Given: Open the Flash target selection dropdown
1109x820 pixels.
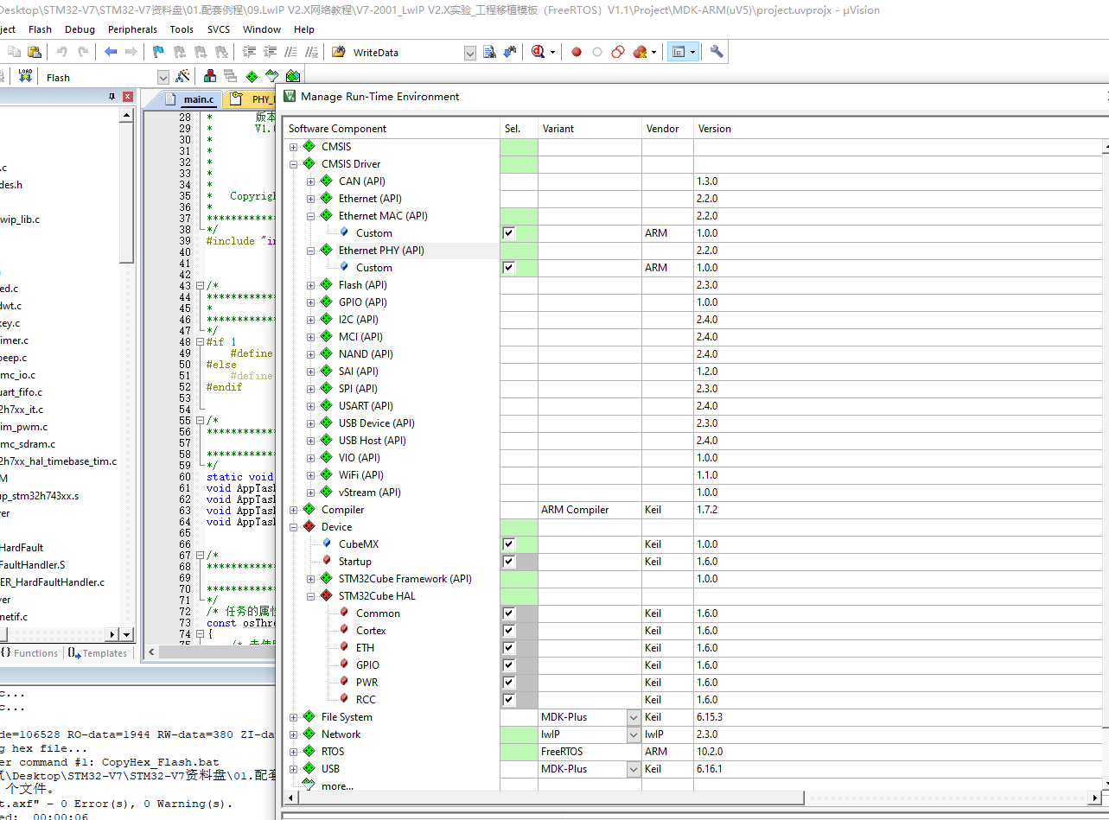Looking at the screenshot, I should 163,77.
